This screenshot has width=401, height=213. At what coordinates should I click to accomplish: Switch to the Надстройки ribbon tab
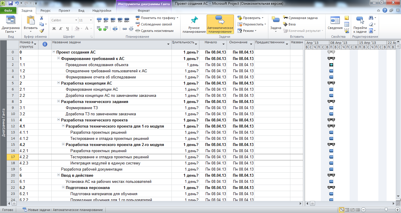[102, 11]
